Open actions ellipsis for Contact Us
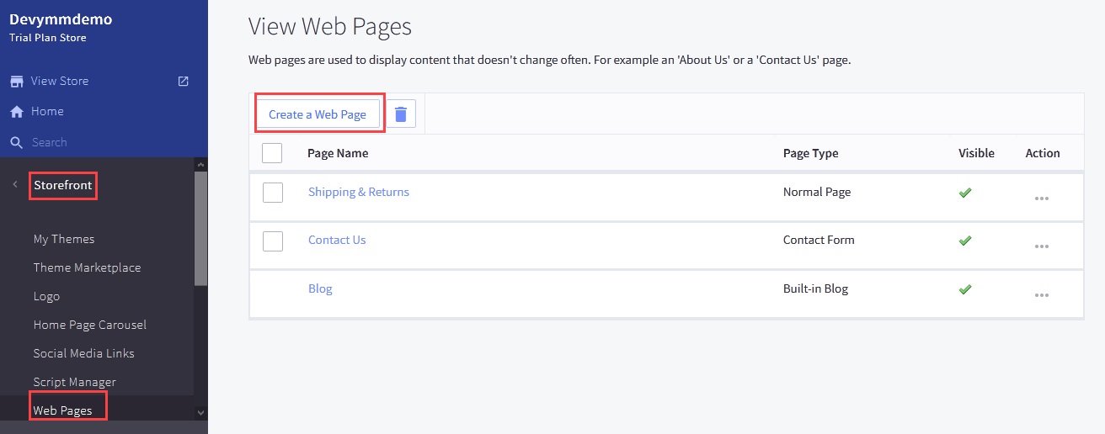1105x434 pixels. (1041, 246)
